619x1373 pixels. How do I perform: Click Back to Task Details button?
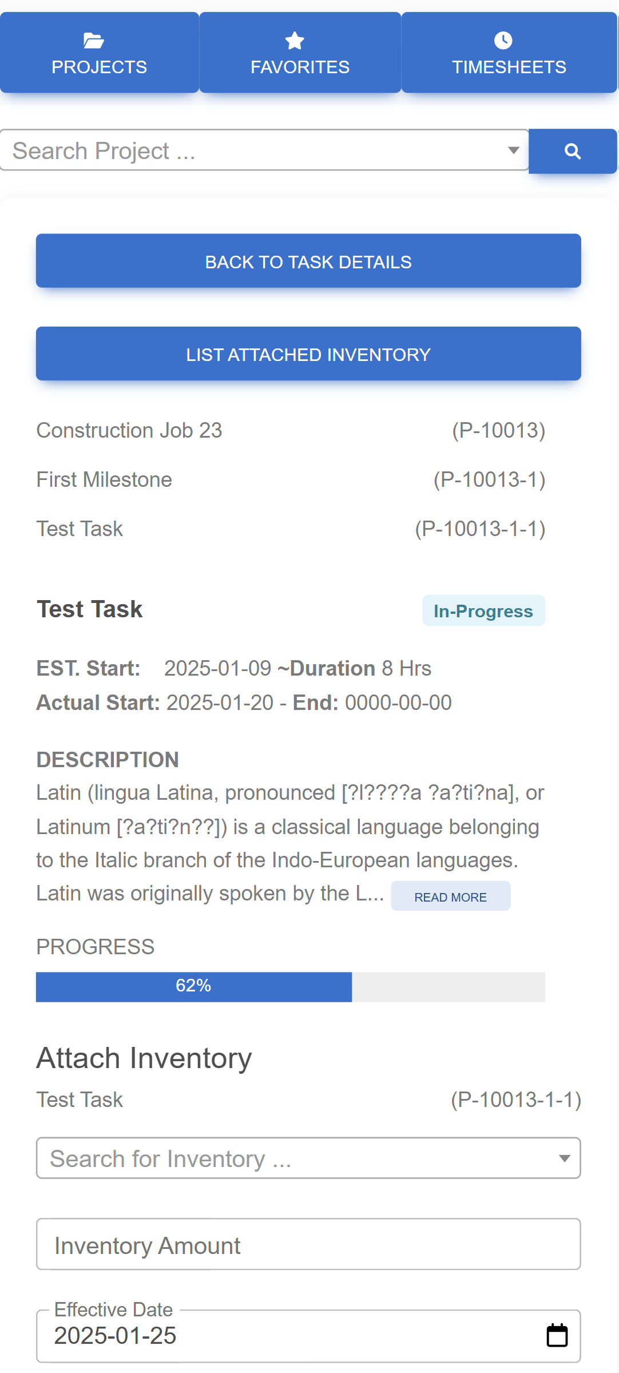(x=308, y=261)
